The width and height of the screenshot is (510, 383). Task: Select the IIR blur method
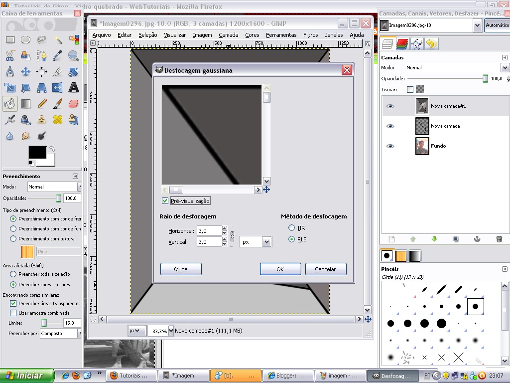point(291,227)
